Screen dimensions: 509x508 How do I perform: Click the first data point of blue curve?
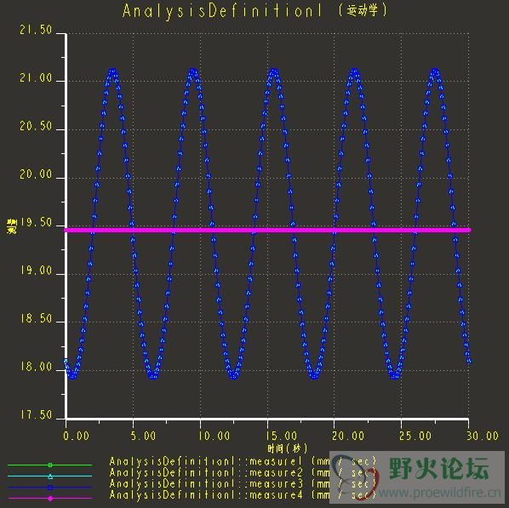66,361
